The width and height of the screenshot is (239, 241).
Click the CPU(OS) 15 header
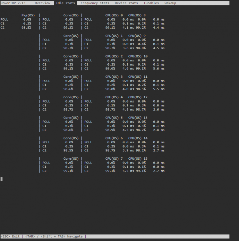coord(138,159)
